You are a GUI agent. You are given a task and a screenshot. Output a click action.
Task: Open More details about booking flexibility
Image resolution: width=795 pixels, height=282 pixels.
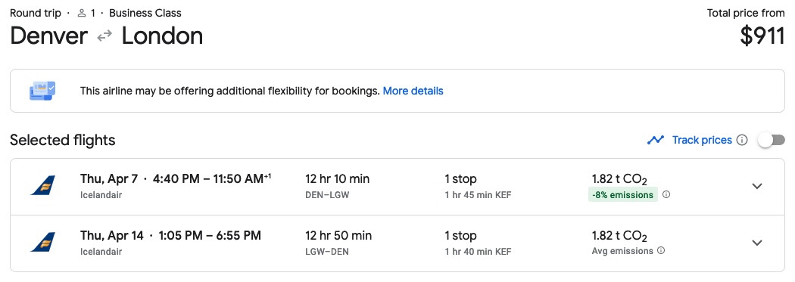[x=413, y=91]
